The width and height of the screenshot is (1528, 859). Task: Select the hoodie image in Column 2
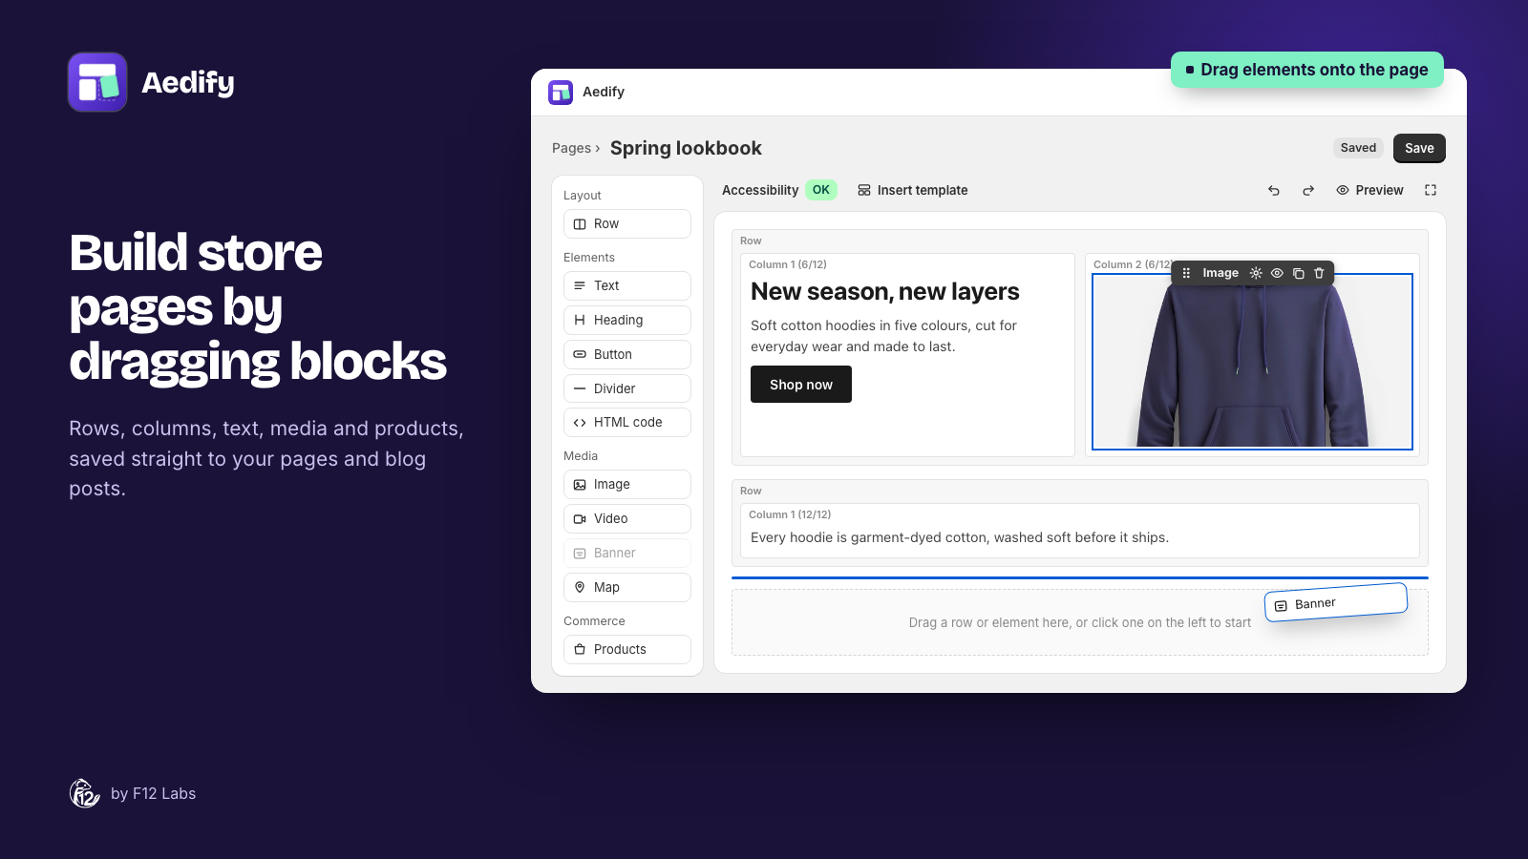[x=1252, y=363]
